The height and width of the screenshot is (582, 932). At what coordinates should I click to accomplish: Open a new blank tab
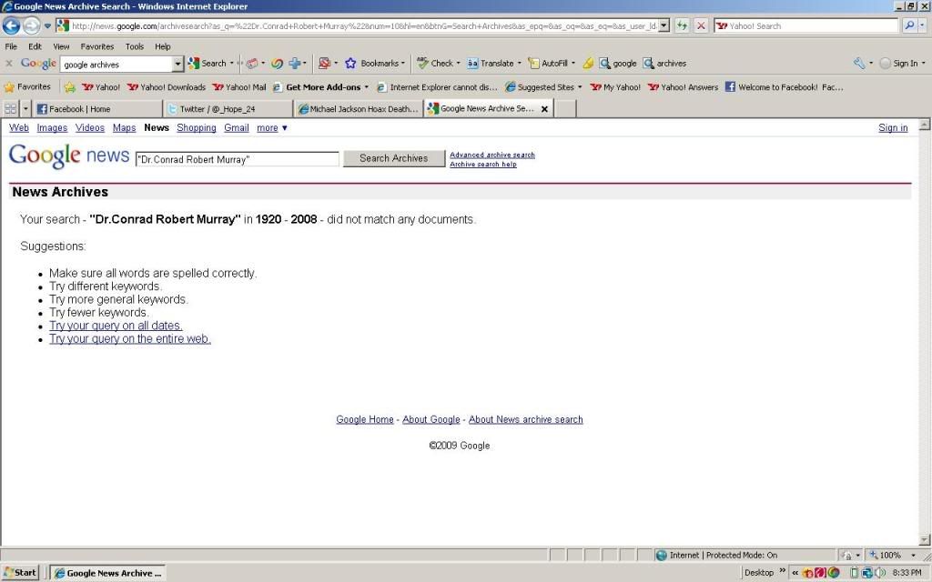point(565,109)
